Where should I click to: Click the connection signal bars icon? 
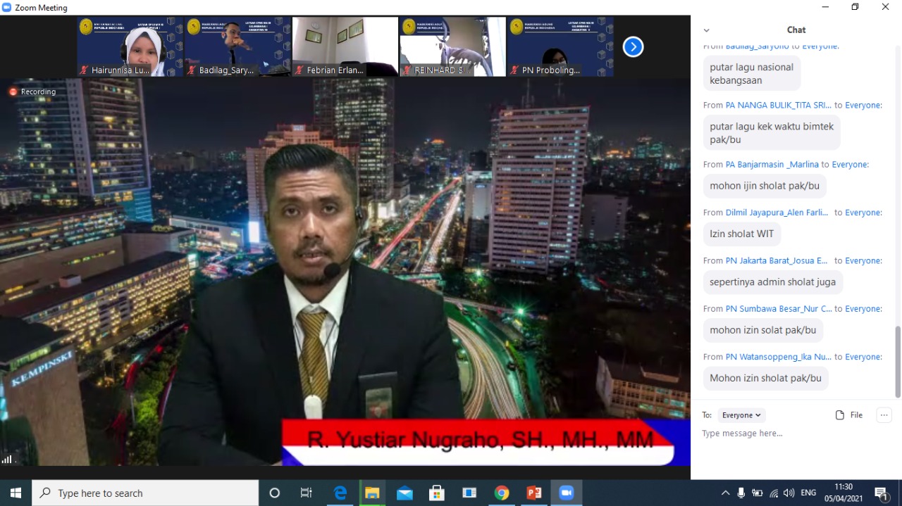tap(7, 460)
